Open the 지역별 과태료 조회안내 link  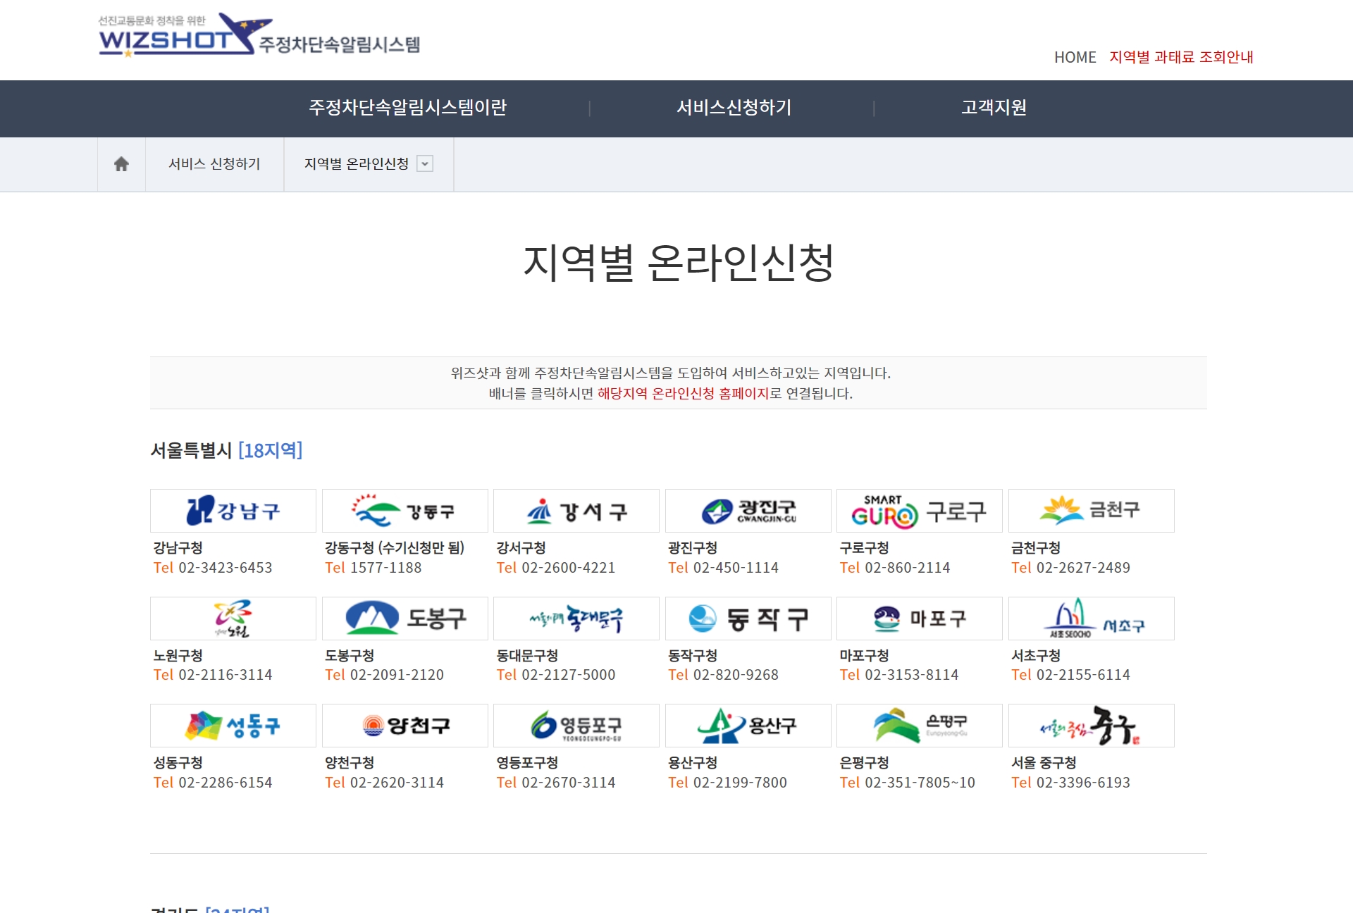tap(1181, 57)
